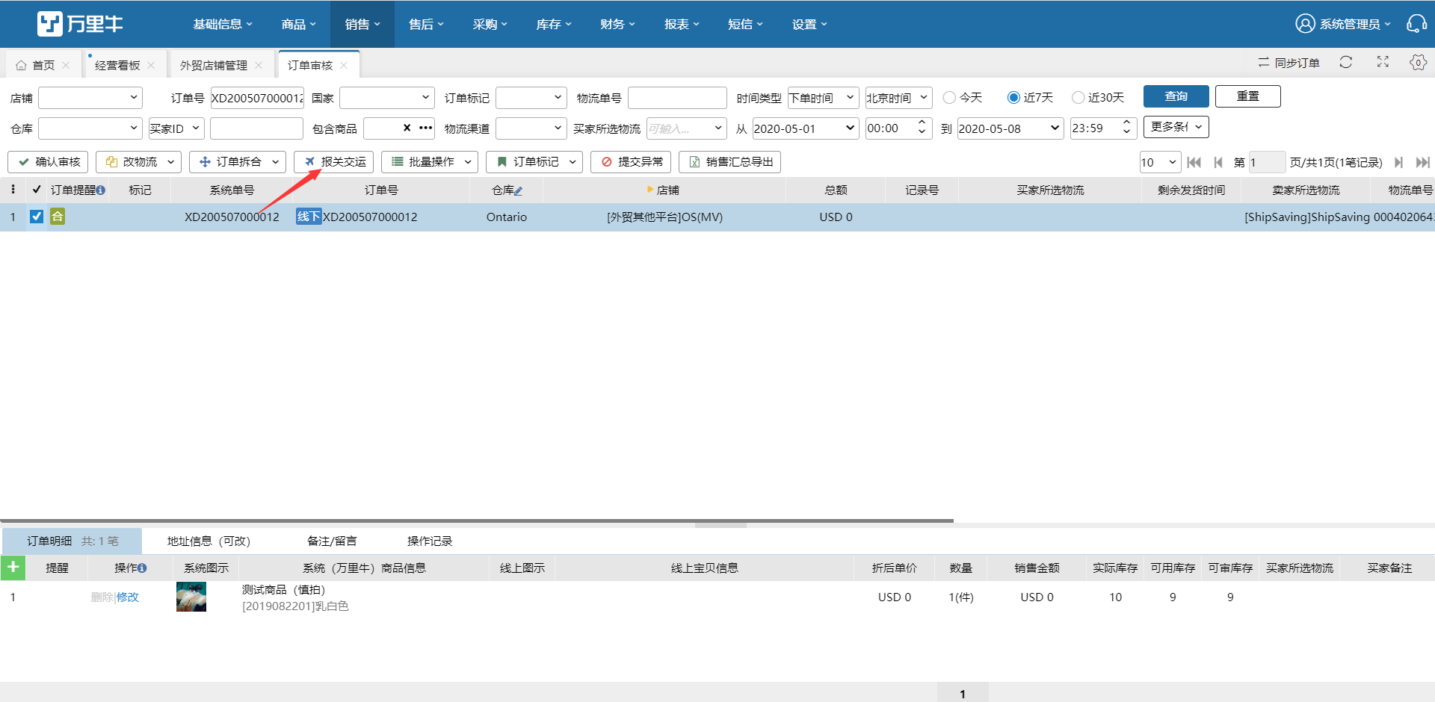The width and height of the screenshot is (1435, 702).
Task: Click the refresh page icon
Action: 1346,62
